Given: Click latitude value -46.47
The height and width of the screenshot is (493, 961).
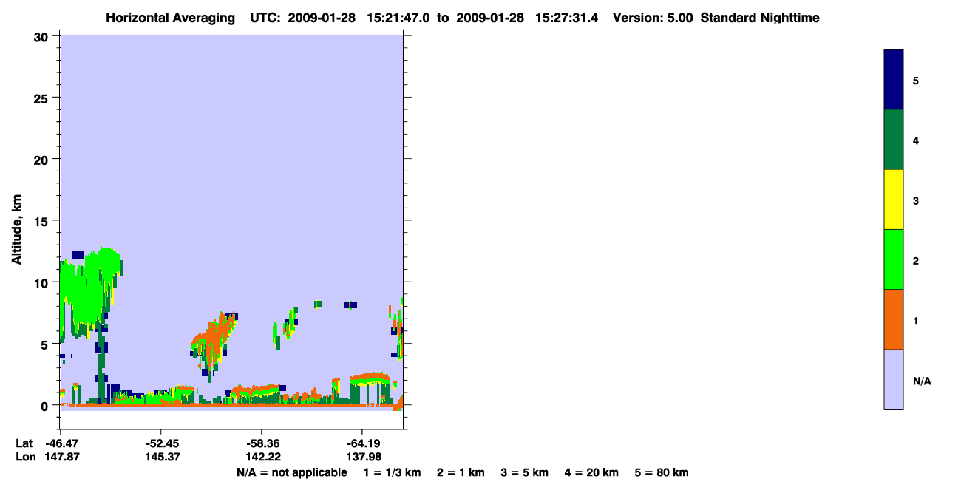Looking at the screenshot, I should point(61,443).
